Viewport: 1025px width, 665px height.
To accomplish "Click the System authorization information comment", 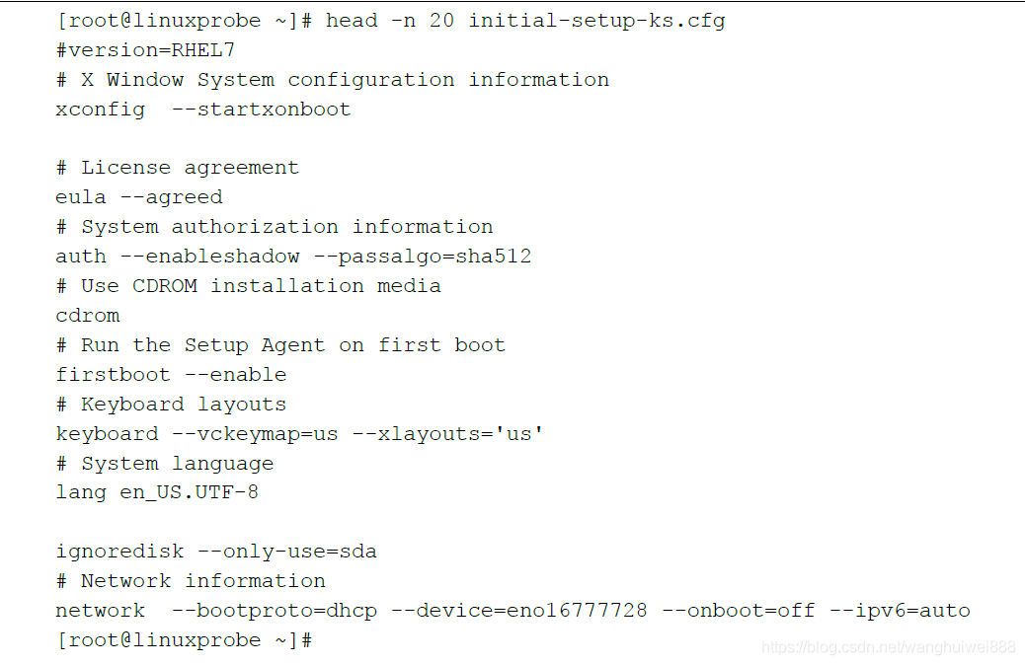I will tap(275, 227).
